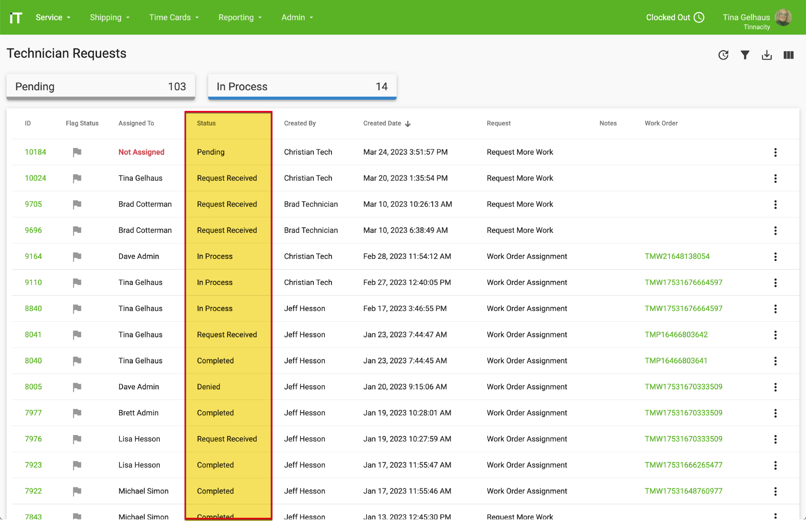Open work order TMW21648138054

[677, 256]
